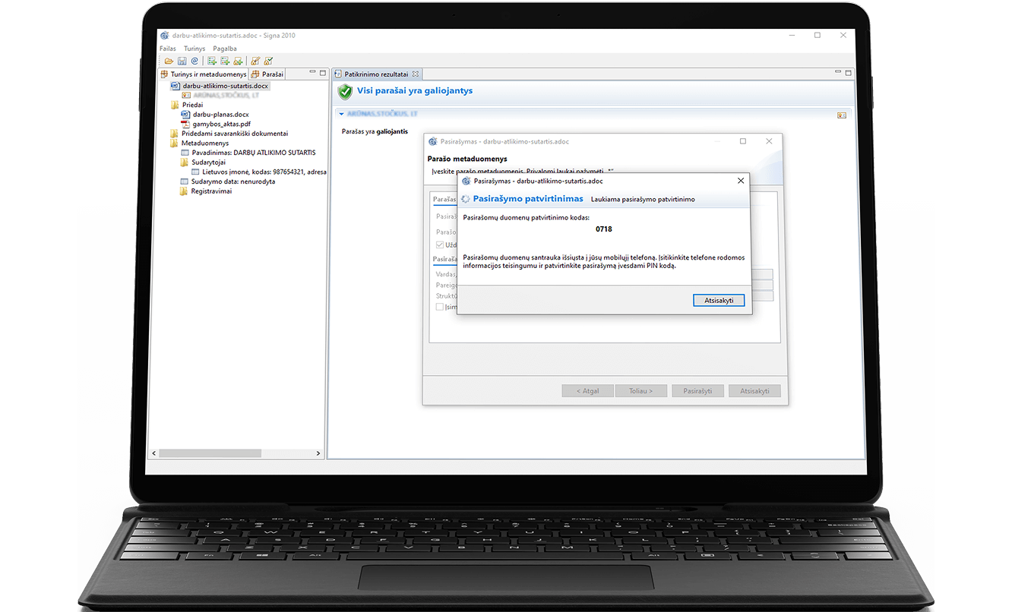This screenshot has height=612, width=1012.
Task: Tick the 'Įsim' checkbox in the wizard dialog
Action: pos(440,307)
